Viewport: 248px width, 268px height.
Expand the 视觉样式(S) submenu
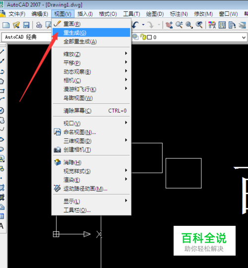click(x=91, y=171)
